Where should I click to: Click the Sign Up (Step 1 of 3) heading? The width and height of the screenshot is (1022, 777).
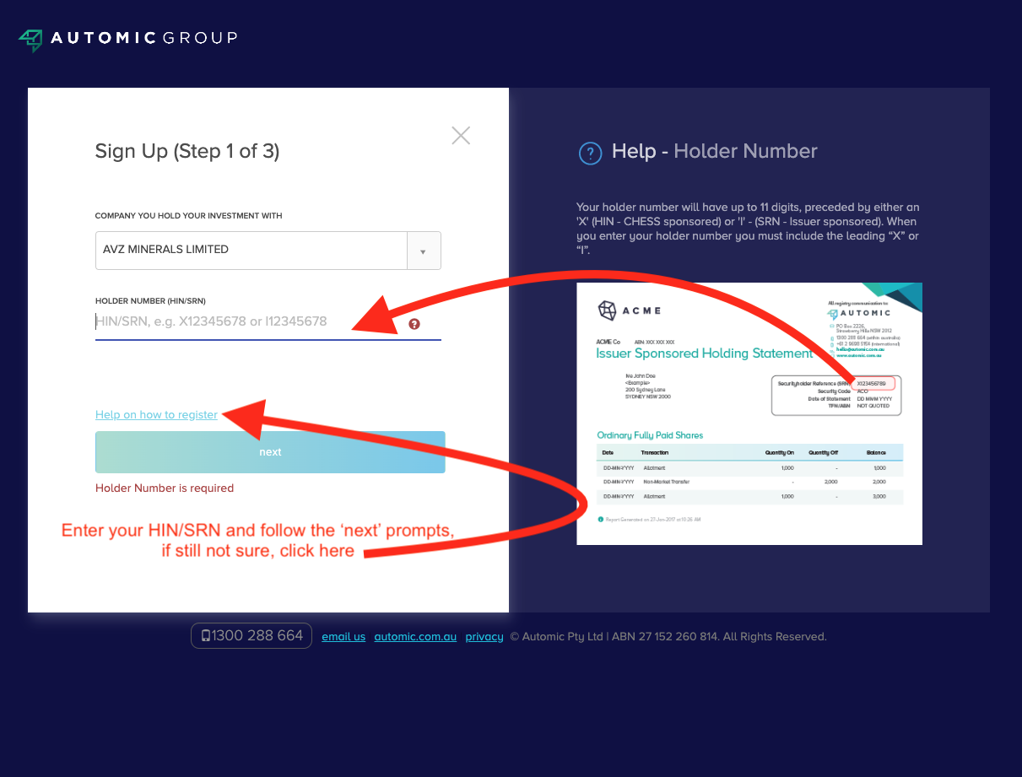coord(187,152)
